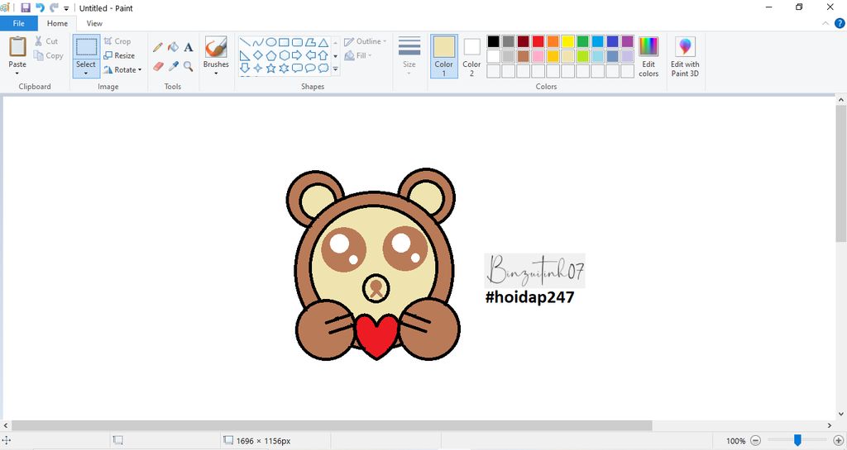Screen dimensions: 847x450
Task: Select the Eraser tool
Action: pyautogui.click(x=158, y=66)
